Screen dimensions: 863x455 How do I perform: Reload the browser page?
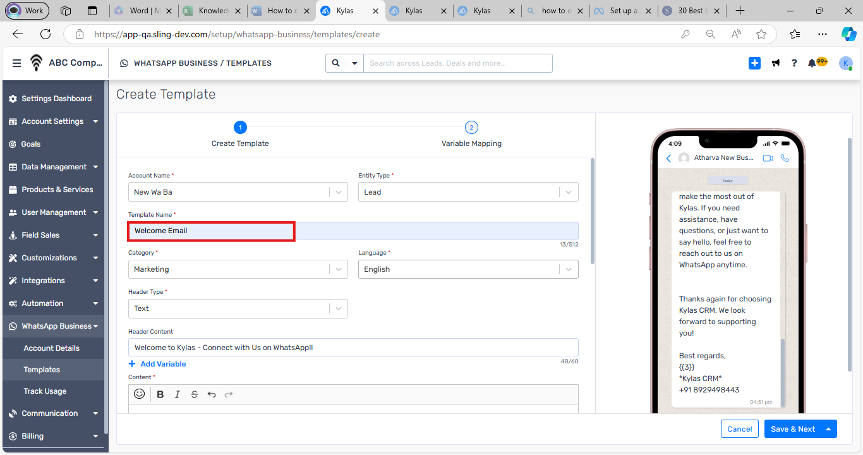[45, 34]
